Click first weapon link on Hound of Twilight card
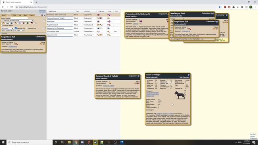The image size is (258, 145). click(152, 93)
